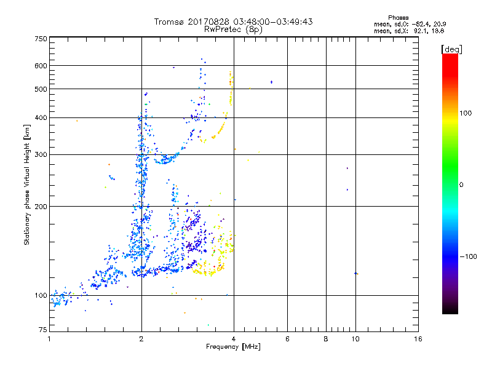The image size is (492, 369).
Task: Click the black bottom of the colorbar
Action: (450, 309)
